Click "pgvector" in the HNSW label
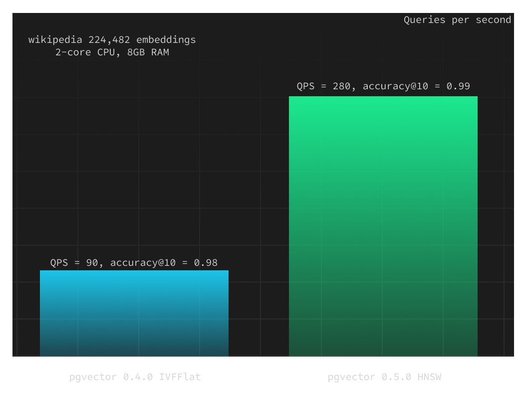Screen dimensions: 525x397 point(351,377)
